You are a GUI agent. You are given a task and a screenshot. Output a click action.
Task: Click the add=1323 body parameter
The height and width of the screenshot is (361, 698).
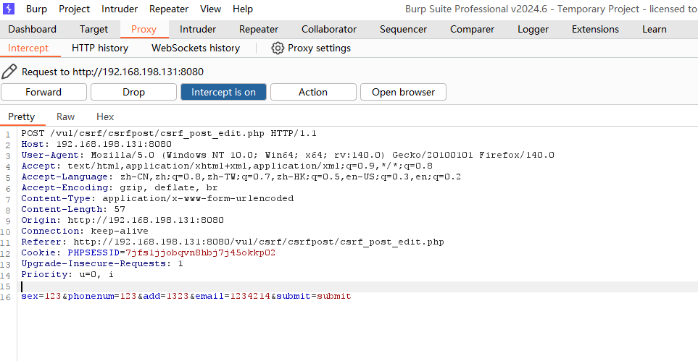165,296
